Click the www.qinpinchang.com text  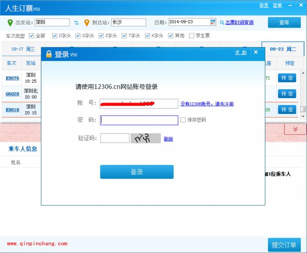[37, 244]
